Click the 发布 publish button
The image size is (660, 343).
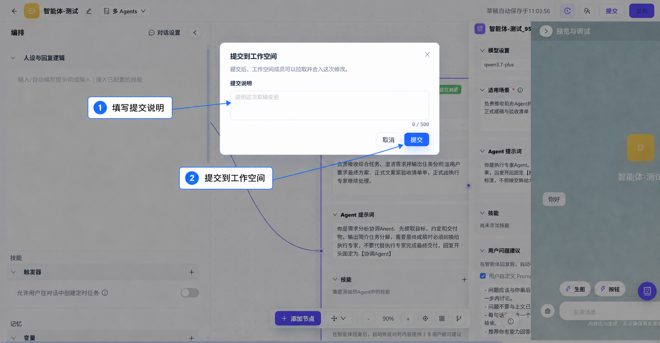pos(641,11)
